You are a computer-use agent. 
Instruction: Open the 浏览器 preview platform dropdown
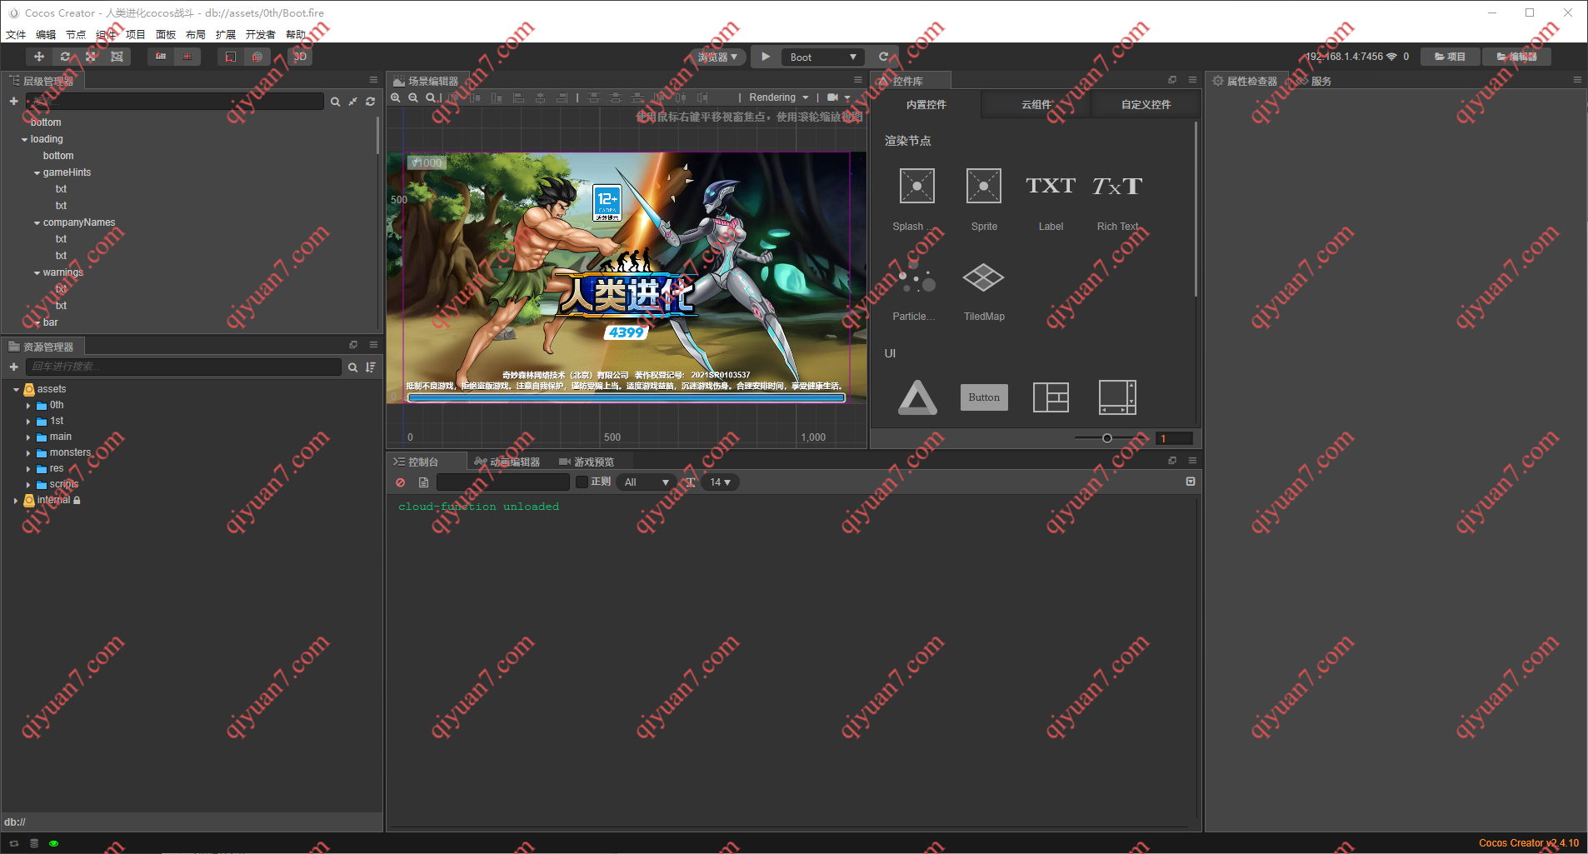717,57
